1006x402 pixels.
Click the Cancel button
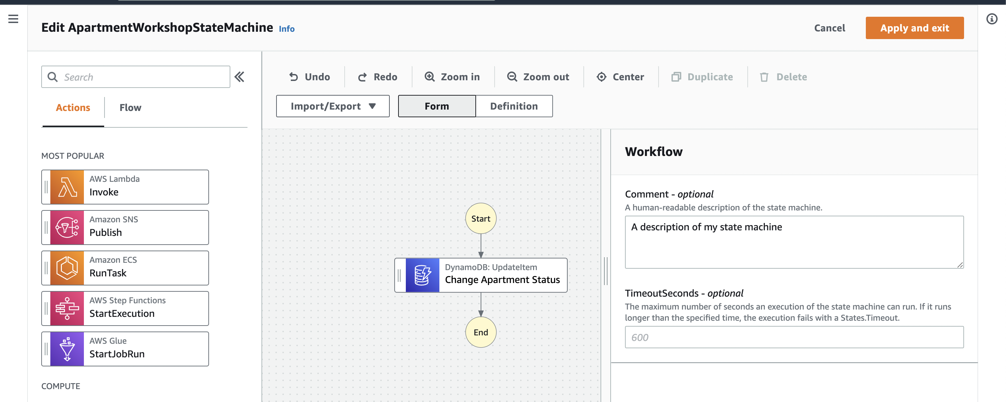(829, 28)
